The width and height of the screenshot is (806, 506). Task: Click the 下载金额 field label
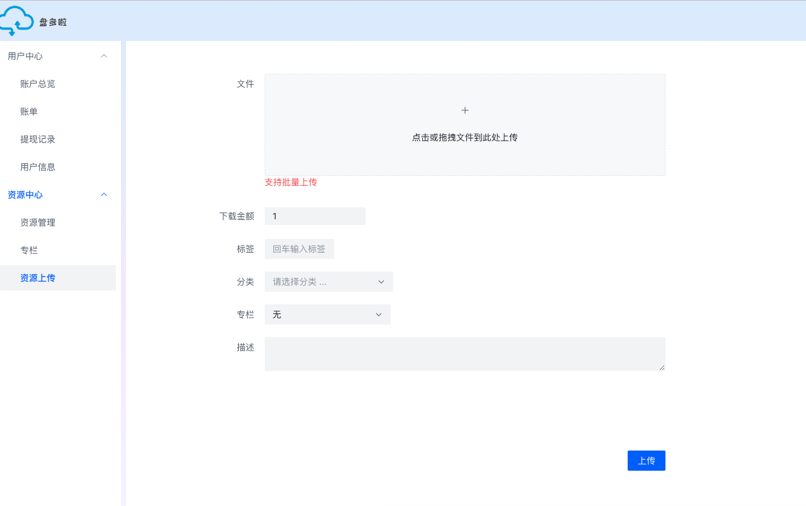237,216
